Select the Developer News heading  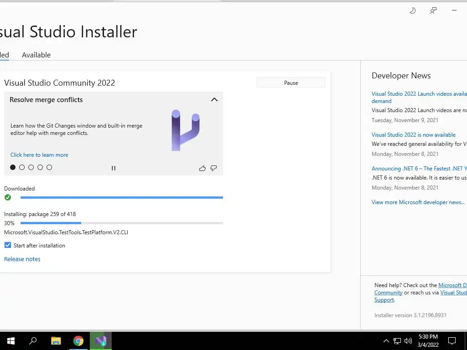pyautogui.click(x=401, y=76)
